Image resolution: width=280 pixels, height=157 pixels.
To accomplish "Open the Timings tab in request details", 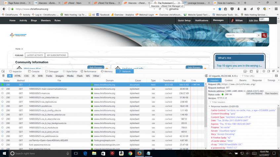I will (271, 80).
